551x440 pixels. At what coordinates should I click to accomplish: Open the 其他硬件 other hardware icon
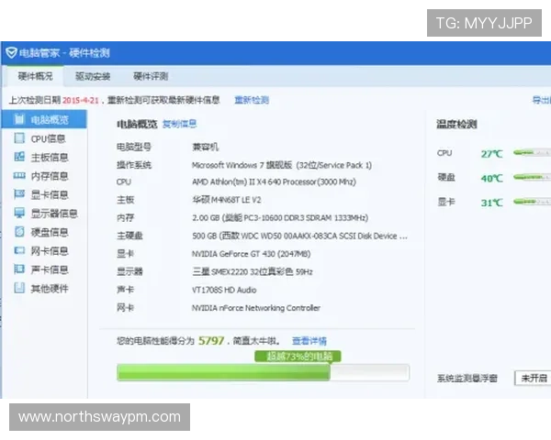[x=19, y=288]
